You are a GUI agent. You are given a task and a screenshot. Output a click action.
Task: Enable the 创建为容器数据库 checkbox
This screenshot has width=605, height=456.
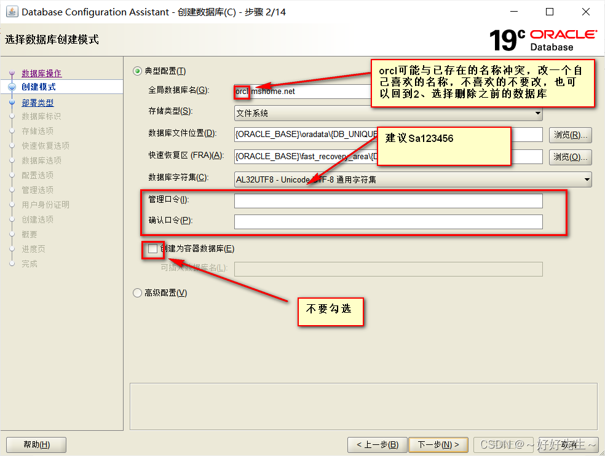(x=152, y=249)
